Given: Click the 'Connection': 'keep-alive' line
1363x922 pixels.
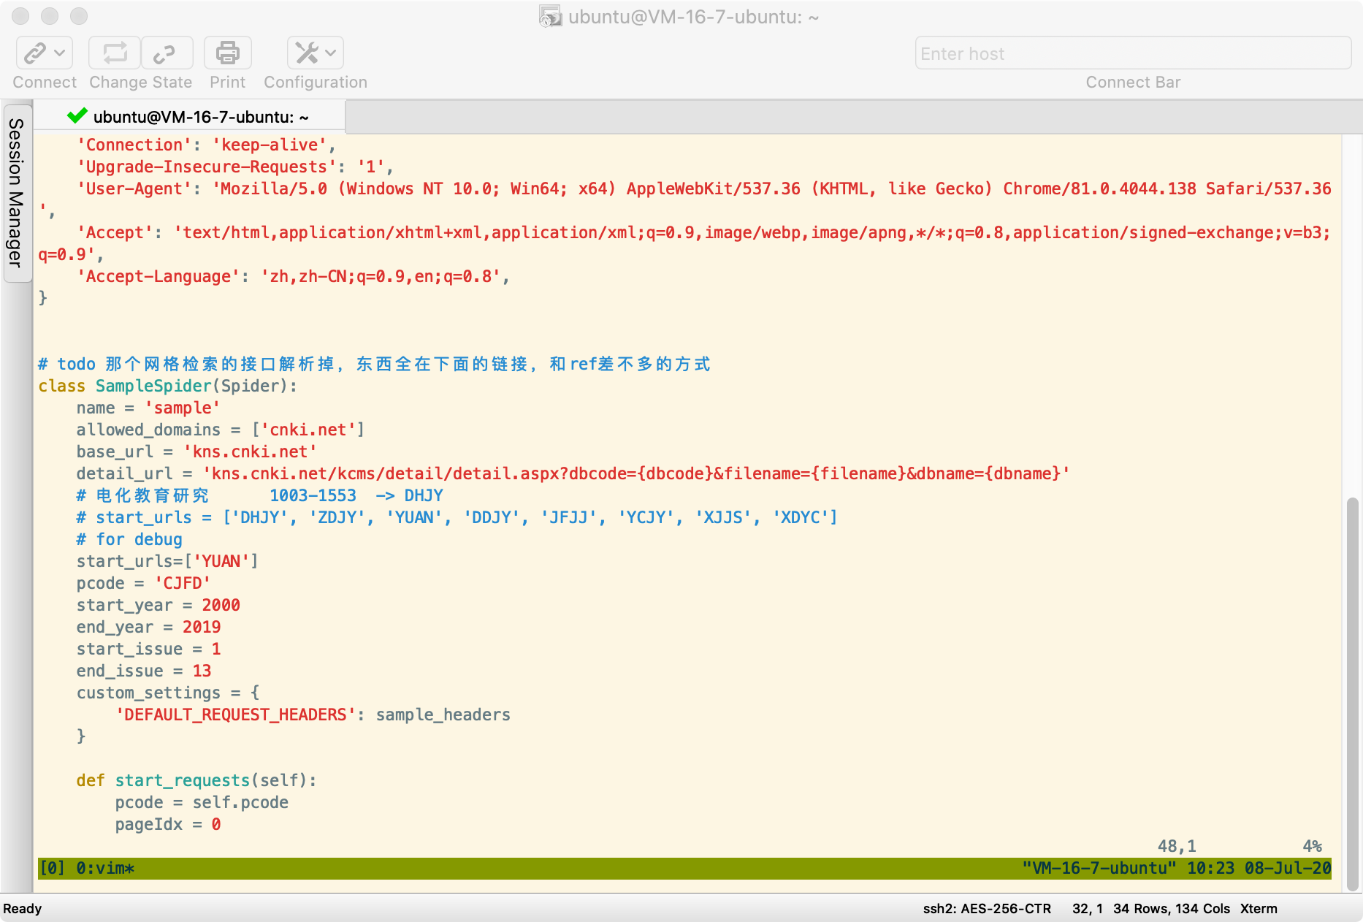Looking at the screenshot, I should click(x=206, y=145).
